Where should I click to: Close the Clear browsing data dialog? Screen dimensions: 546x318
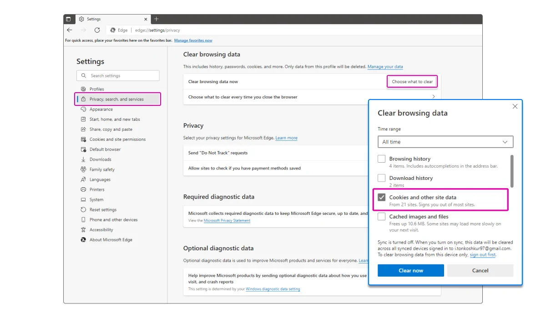click(x=515, y=106)
